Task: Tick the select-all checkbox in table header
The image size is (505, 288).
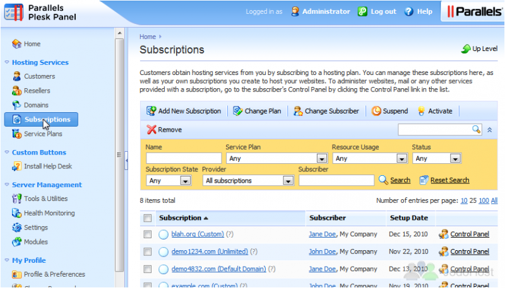Action: click(148, 218)
